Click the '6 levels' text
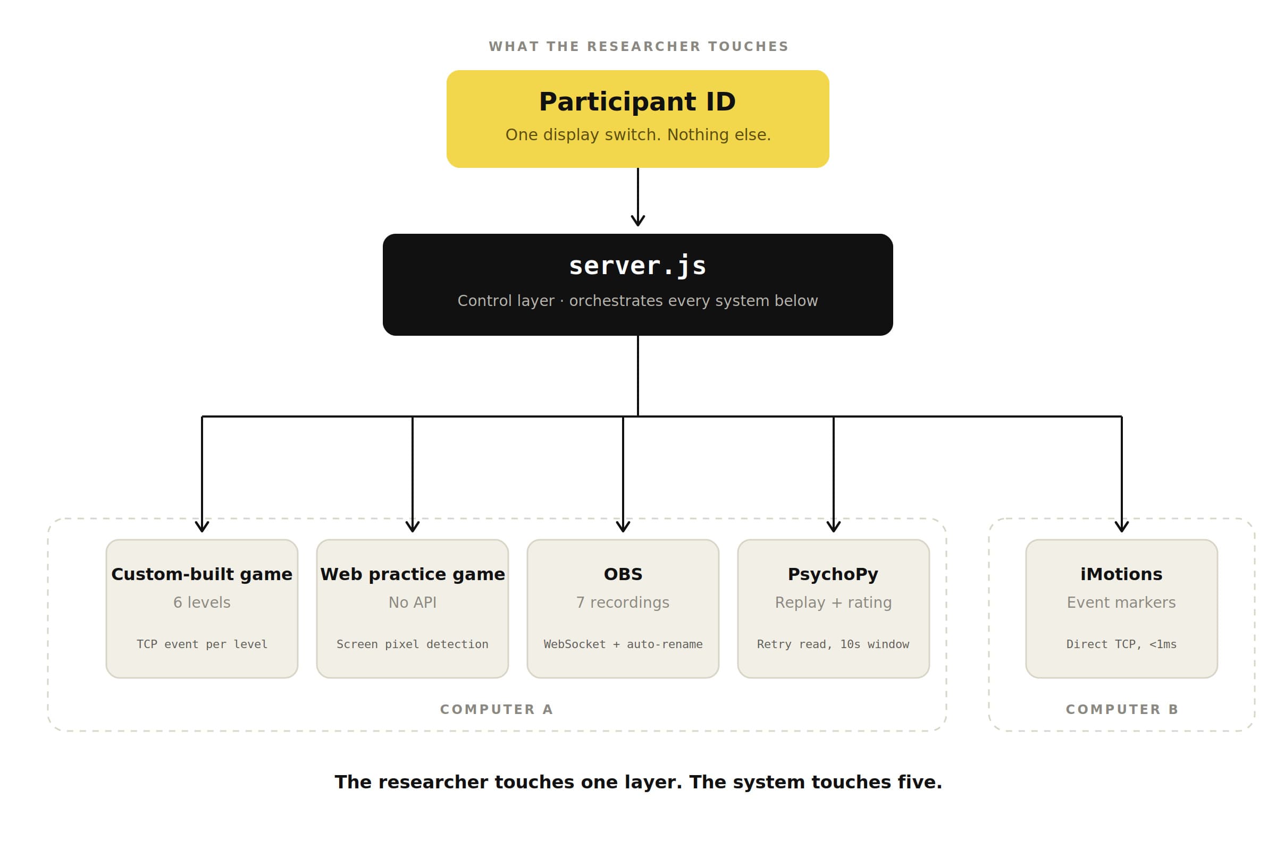Image resolution: width=1276 pixels, height=850 pixels. 202,602
